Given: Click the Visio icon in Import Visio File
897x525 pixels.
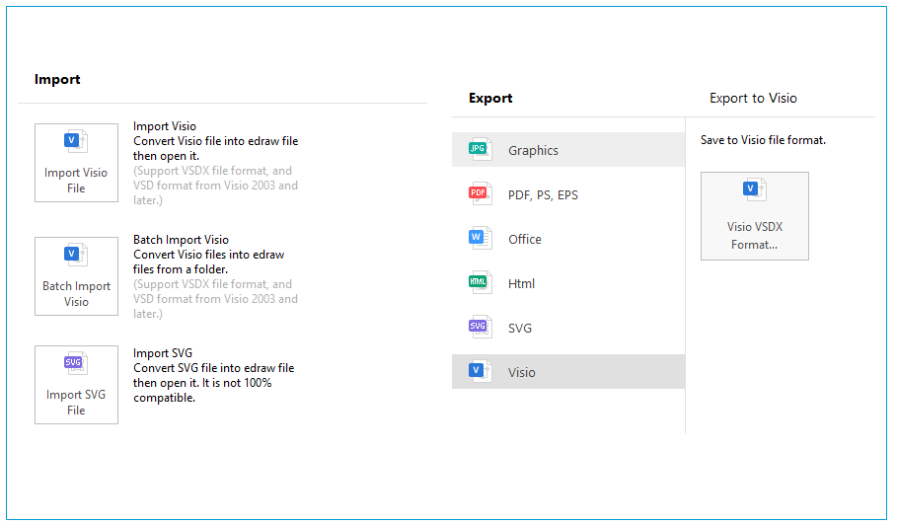Looking at the screenshot, I should click(76, 141).
